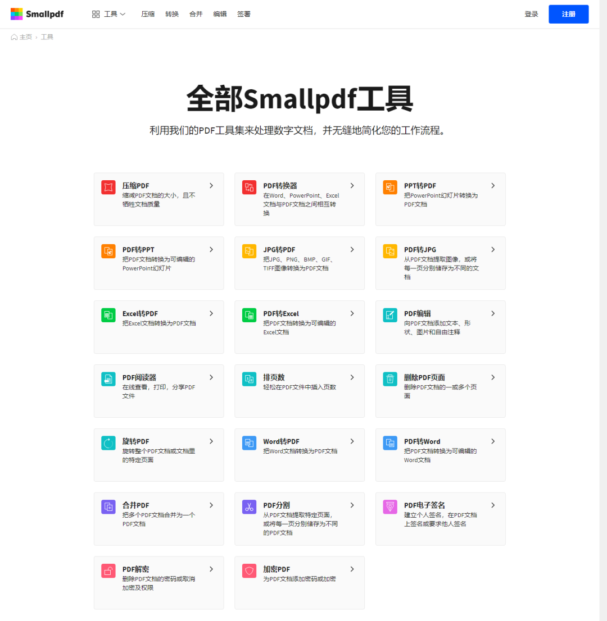607x621 pixels.
Task: Click the PDF分割 scissors icon
Action: (x=249, y=507)
